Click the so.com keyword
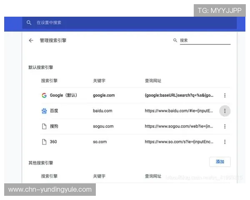Image resolution: width=250 pixels, height=200 pixels. [100, 142]
